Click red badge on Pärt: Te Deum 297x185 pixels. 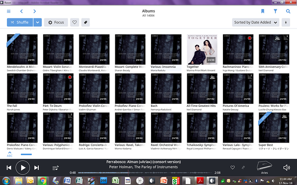pyautogui.click(x=70, y=77)
